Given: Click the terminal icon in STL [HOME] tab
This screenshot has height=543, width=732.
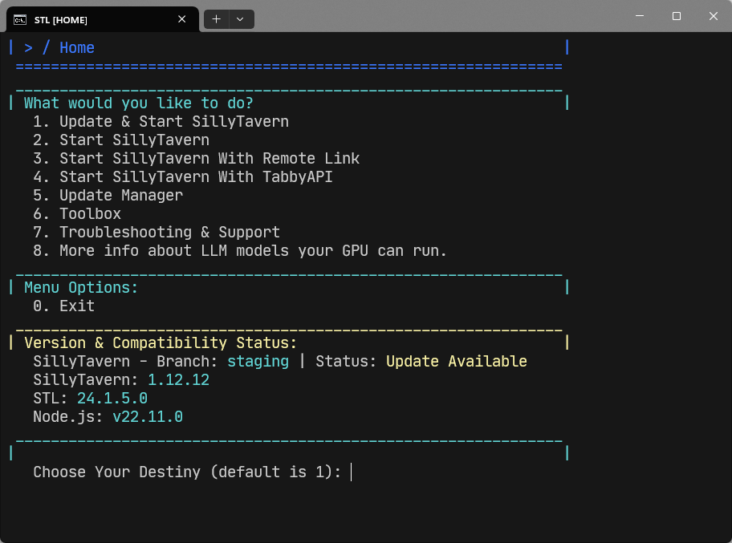Looking at the screenshot, I should click(x=20, y=19).
